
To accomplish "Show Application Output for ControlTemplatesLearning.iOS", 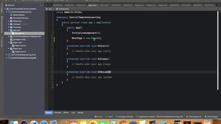I will 160,117.
